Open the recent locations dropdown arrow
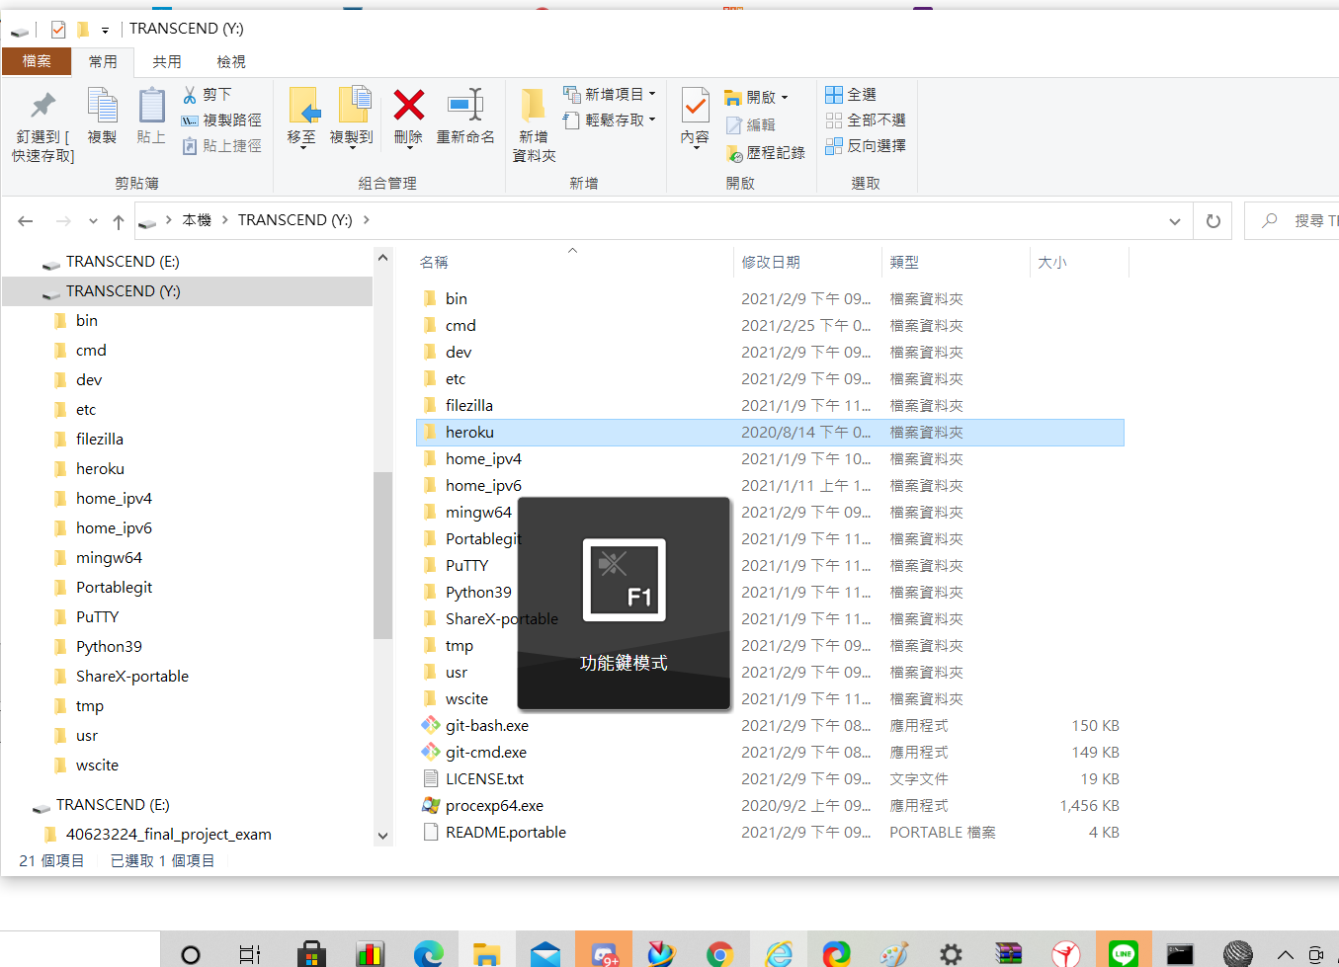Viewport: 1339px width, 967px height. coord(93,221)
